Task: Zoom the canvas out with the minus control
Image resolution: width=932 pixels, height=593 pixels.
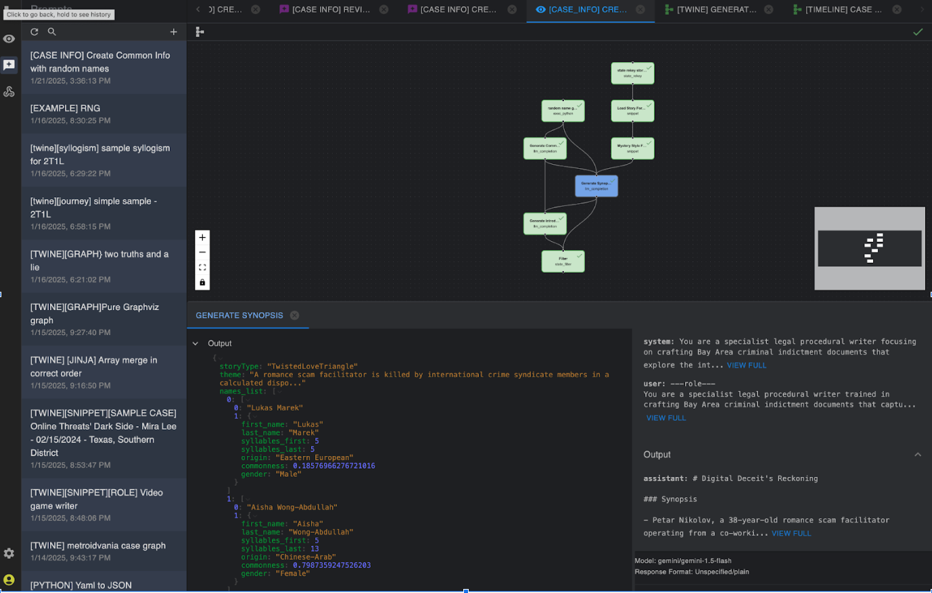Action: pyautogui.click(x=202, y=252)
